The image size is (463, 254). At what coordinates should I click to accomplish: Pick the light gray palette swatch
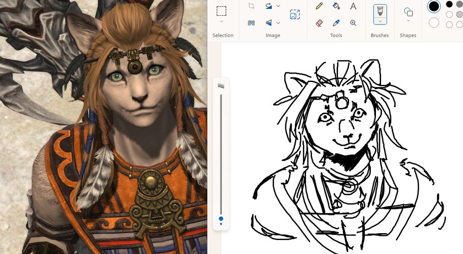click(459, 14)
